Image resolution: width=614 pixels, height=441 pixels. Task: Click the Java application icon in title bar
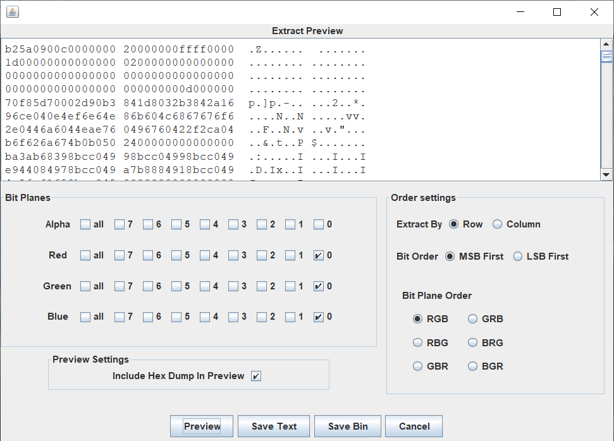coord(13,12)
